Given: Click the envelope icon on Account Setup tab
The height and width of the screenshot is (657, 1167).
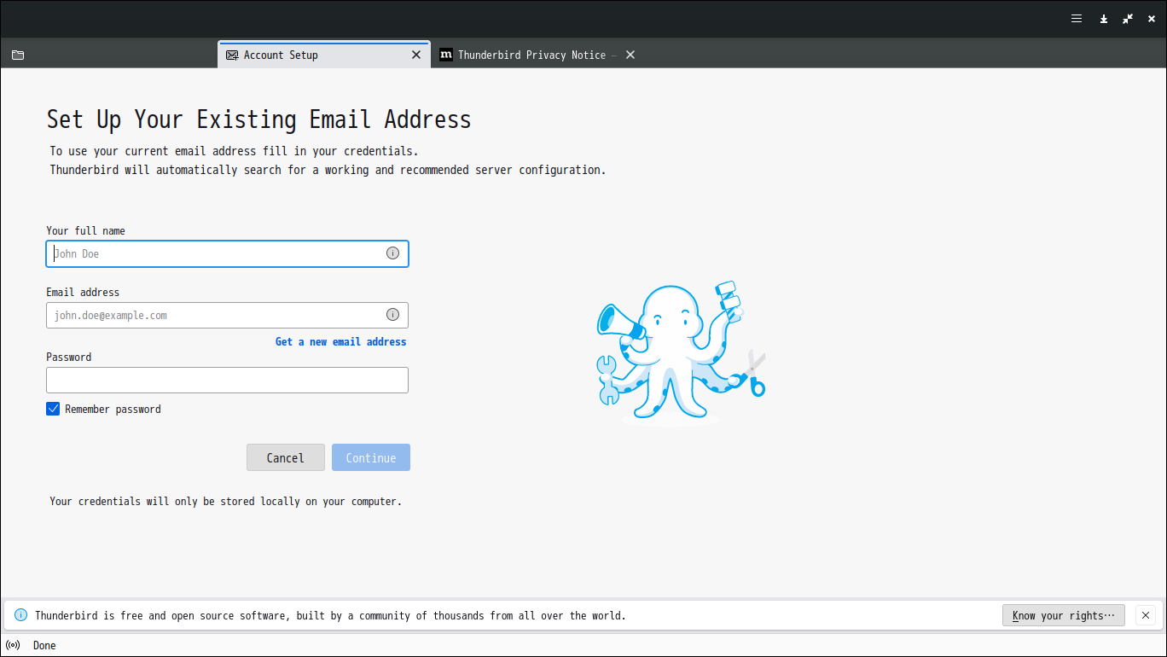Looking at the screenshot, I should click(x=232, y=55).
